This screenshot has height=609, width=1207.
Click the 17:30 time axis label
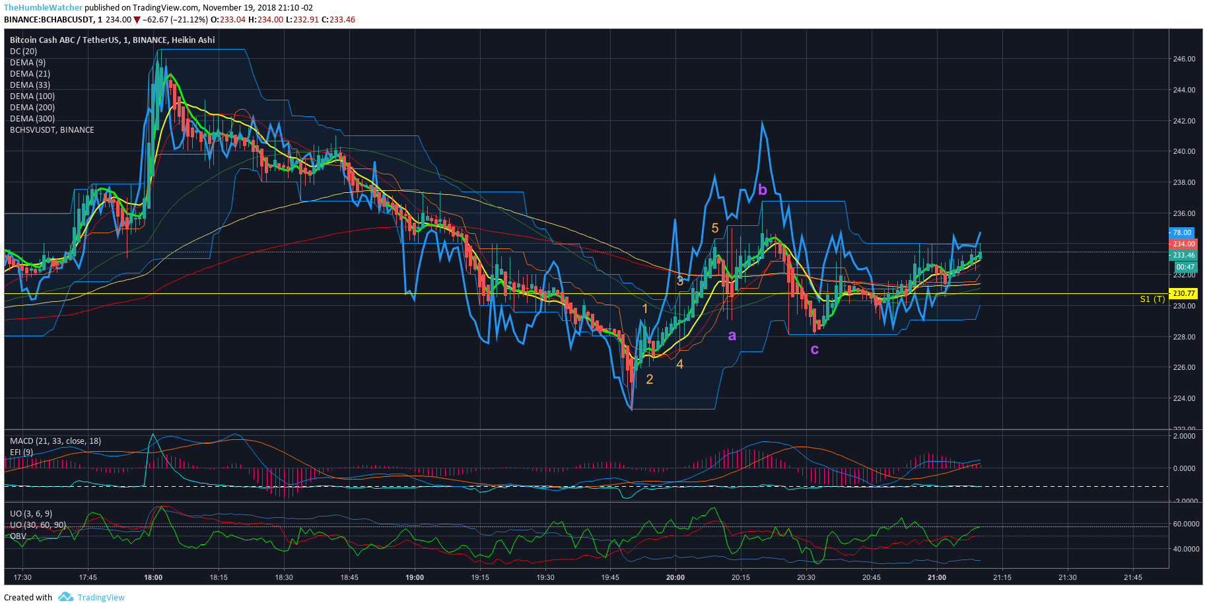[x=22, y=577]
